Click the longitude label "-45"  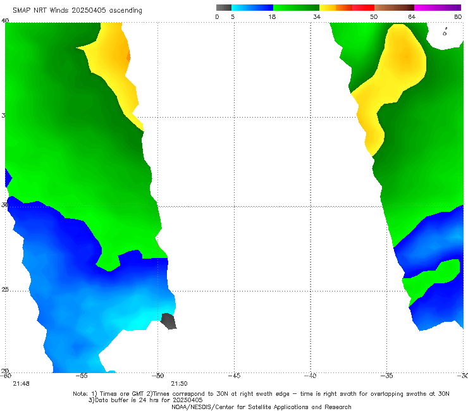[234, 376]
